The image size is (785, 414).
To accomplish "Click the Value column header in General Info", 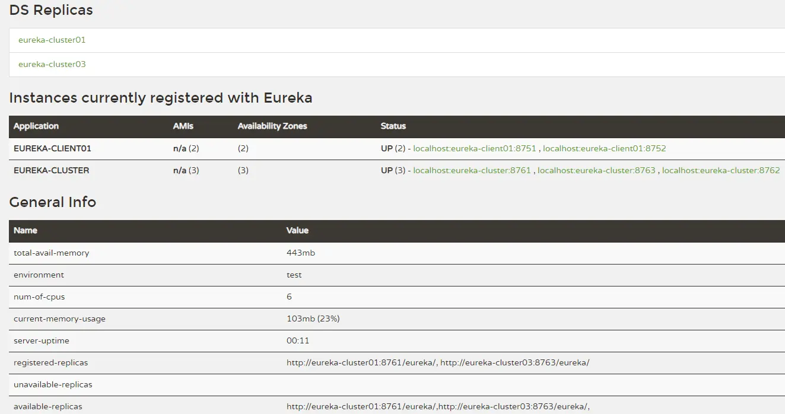I will pyautogui.click(x=298, y=230).
